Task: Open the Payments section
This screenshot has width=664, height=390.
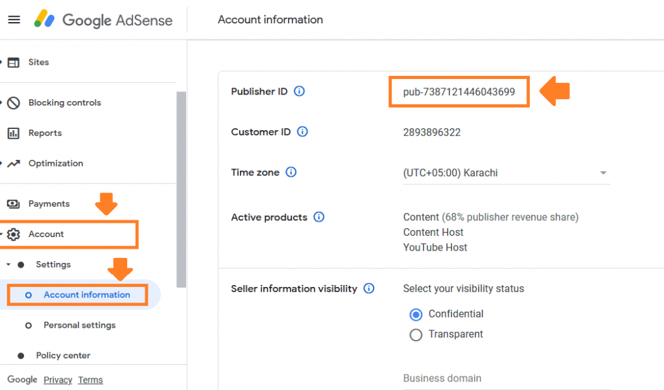Action: pyautogui.click(x=49, y=203)
